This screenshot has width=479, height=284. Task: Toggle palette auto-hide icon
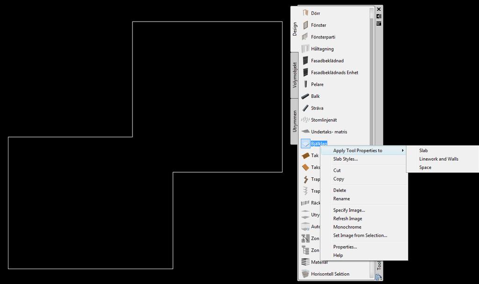[x=379, y=16]
